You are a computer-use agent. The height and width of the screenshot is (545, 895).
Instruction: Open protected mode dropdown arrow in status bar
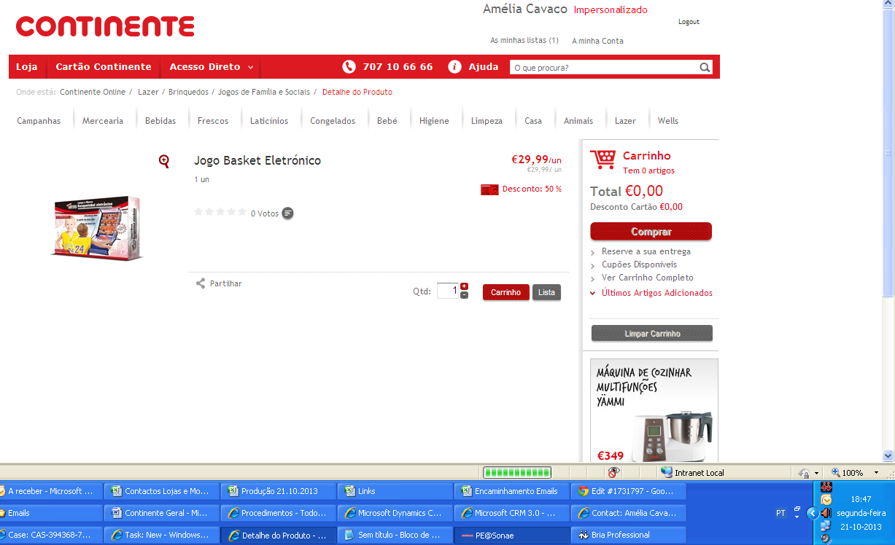coord(815,474)
